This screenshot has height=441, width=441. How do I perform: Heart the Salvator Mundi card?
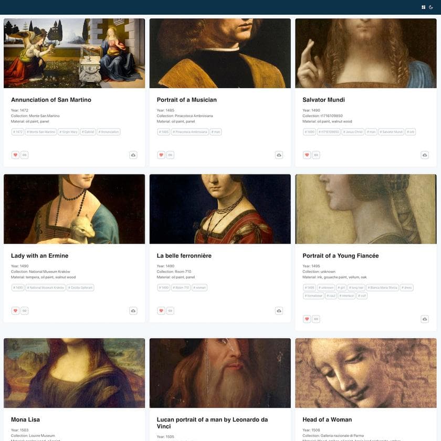coord(307,155)
